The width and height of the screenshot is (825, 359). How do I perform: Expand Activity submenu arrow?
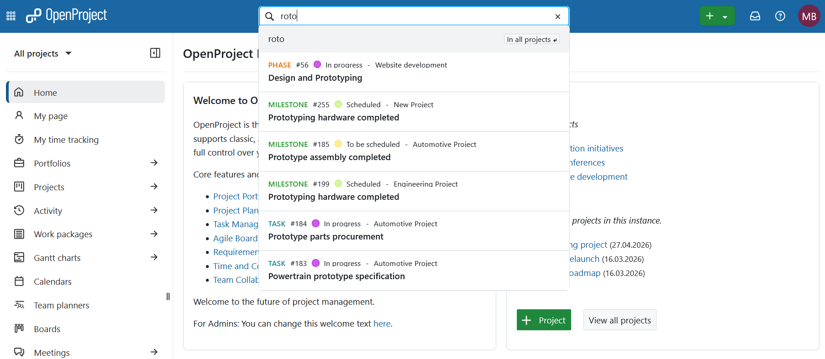154,210
